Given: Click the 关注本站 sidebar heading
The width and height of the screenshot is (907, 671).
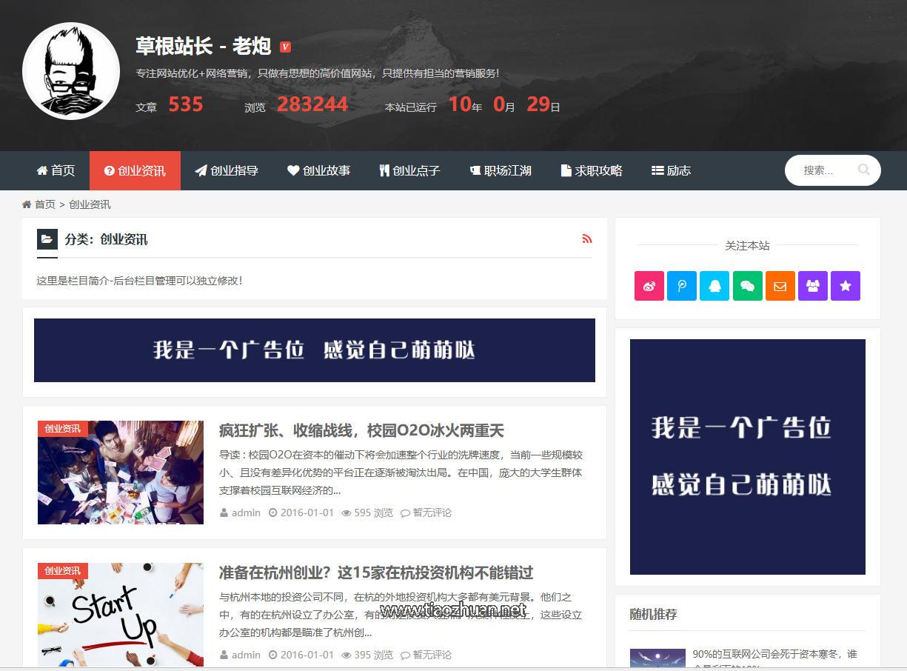Looking at the screenshot, I should coord(747,245).
